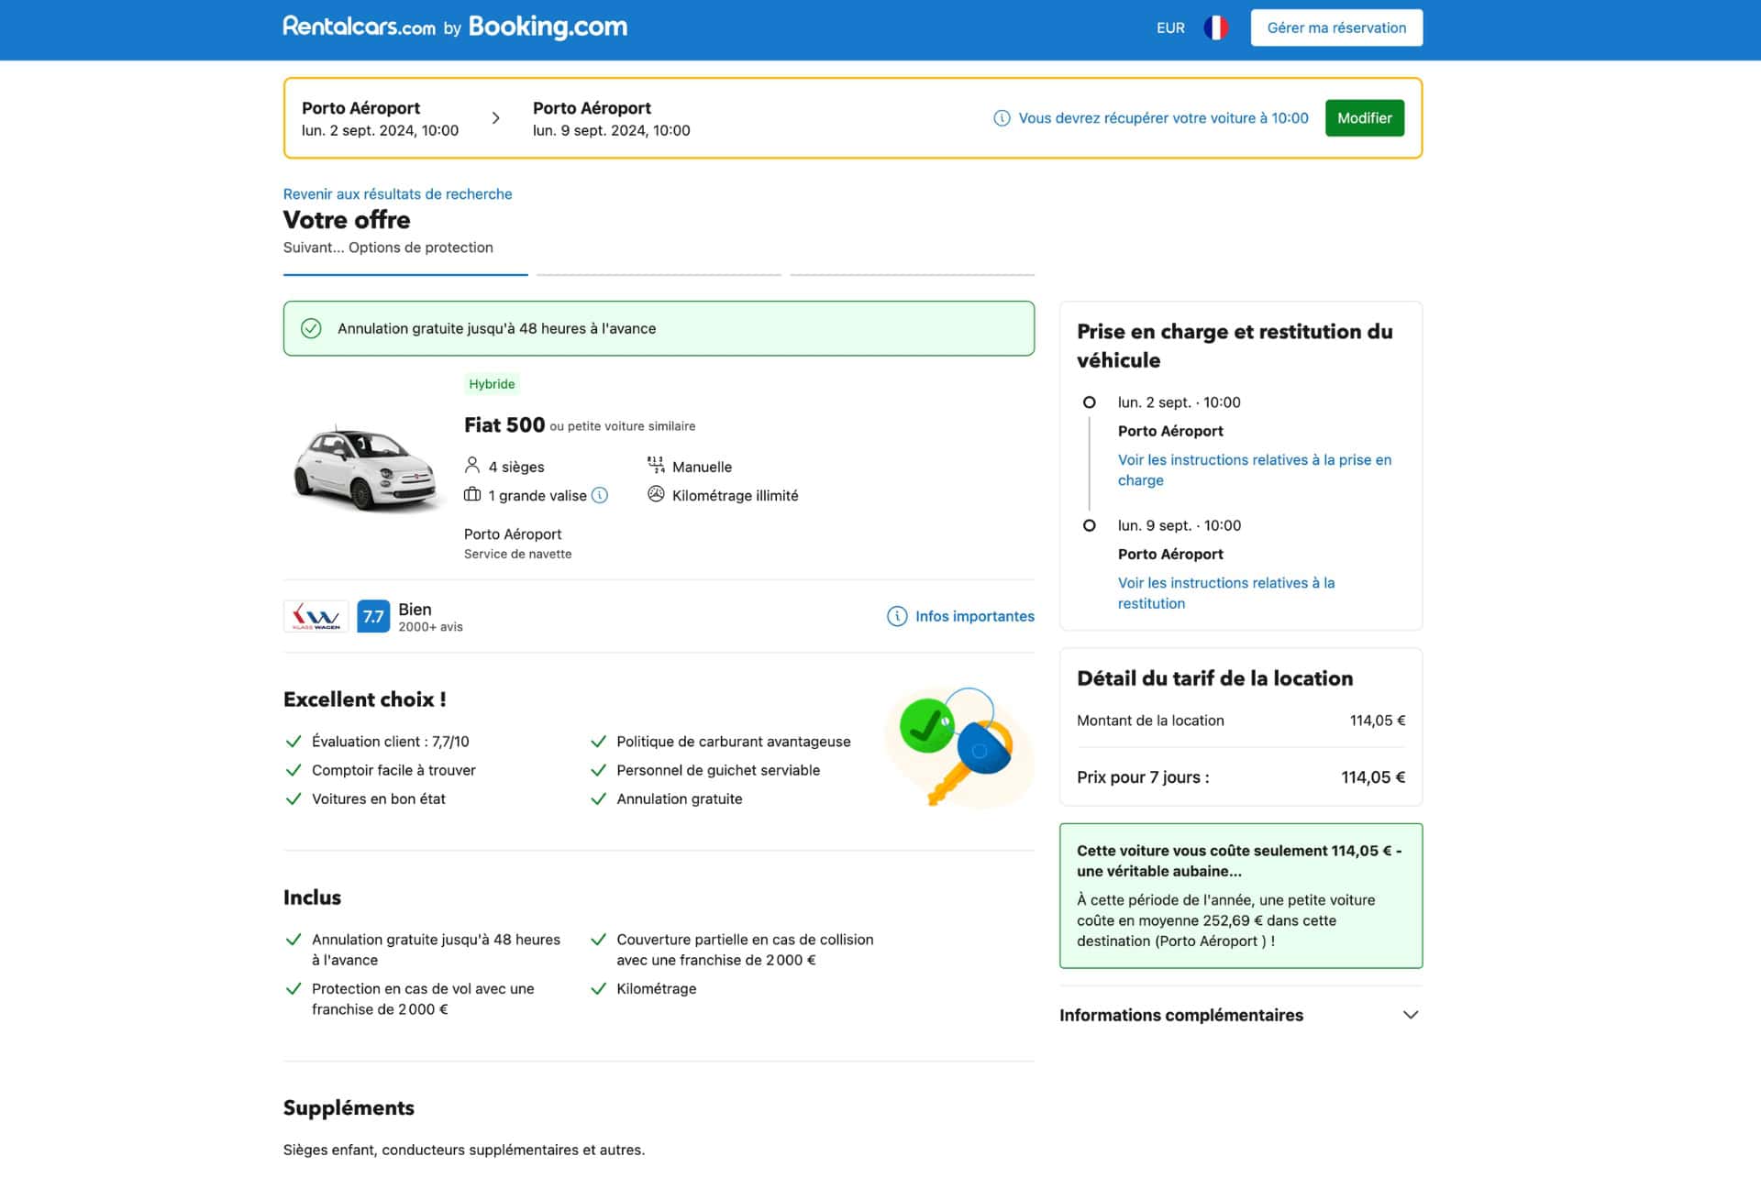The width and height of the screenshot is (1761, 1178).
Task: Click checkmark beside Voitures en bon état
Action: [x=293, y=798]
